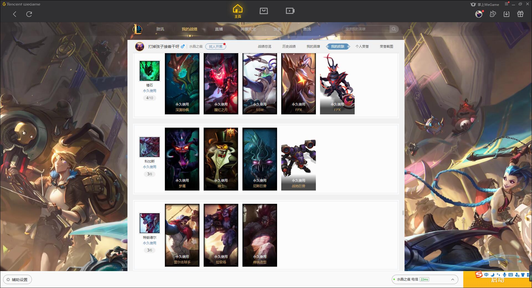Switch to the 查找 tab
Screen dimensions: 532x288
coord(307,29)
